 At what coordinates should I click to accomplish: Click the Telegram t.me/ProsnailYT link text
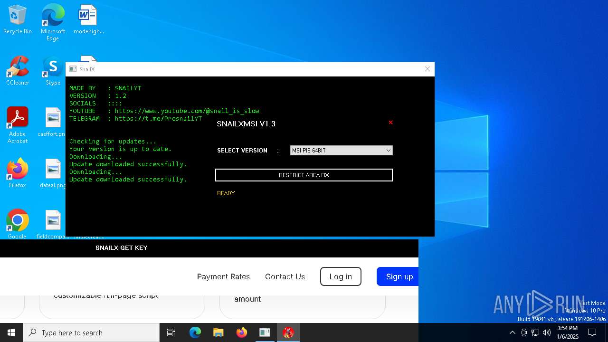(x=158, y=119)
